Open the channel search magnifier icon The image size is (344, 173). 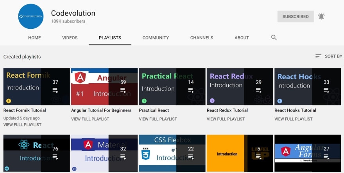point(274,38)
